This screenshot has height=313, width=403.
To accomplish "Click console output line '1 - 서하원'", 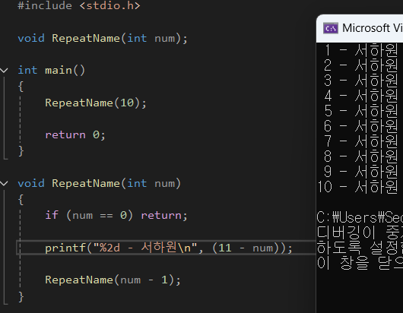I will pyautogui.click(x=361, y=50).
